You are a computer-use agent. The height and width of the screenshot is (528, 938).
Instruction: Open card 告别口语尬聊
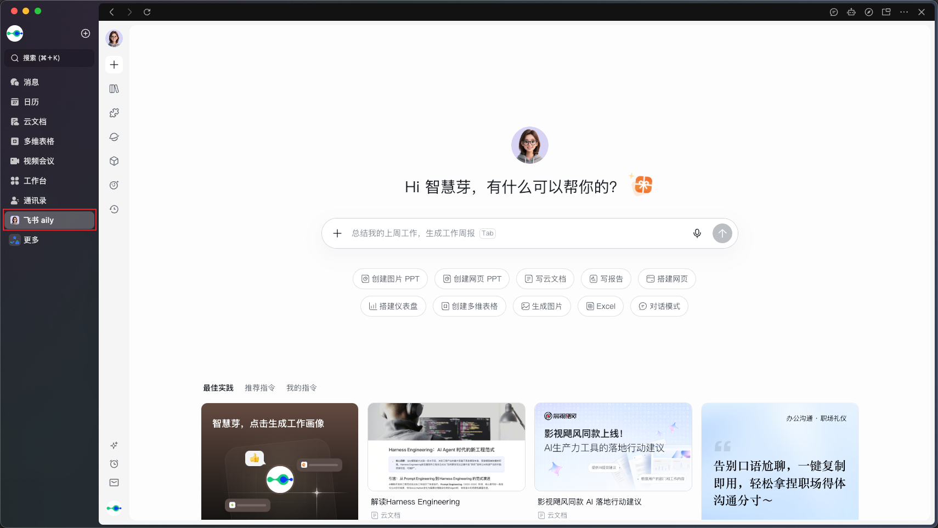point(780,461)
